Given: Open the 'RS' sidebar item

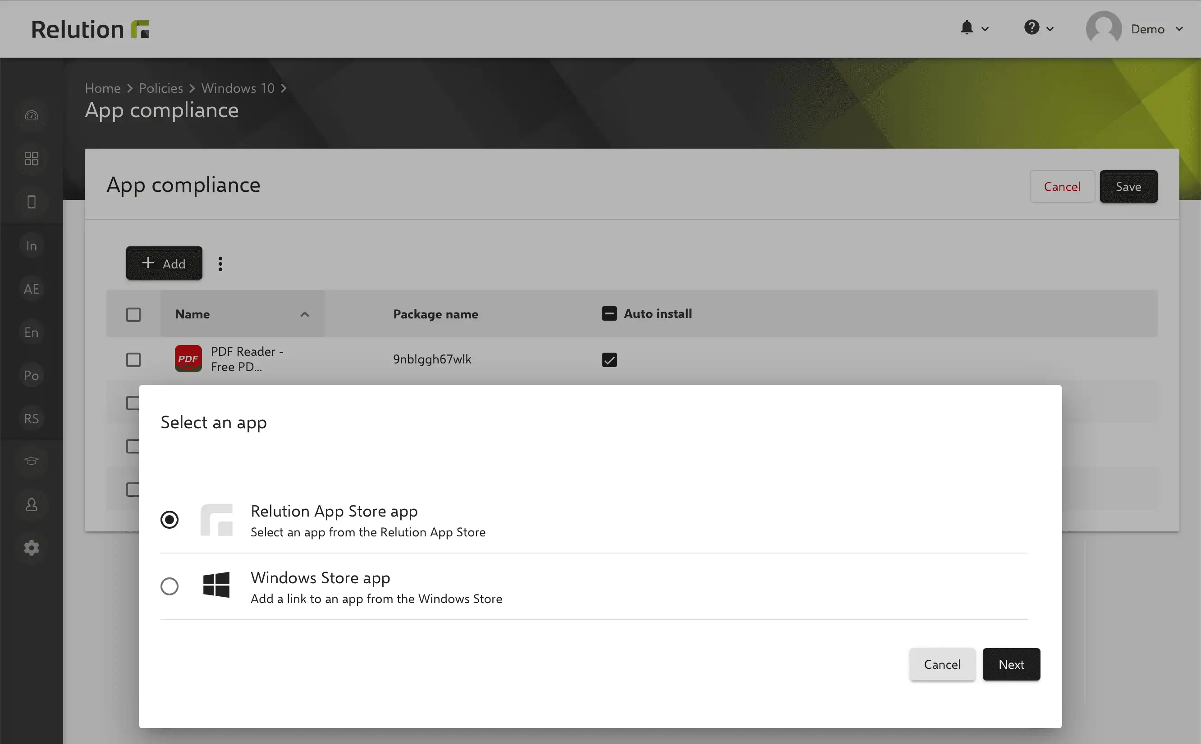Looking at the screenshot, I should coord(32,419).
